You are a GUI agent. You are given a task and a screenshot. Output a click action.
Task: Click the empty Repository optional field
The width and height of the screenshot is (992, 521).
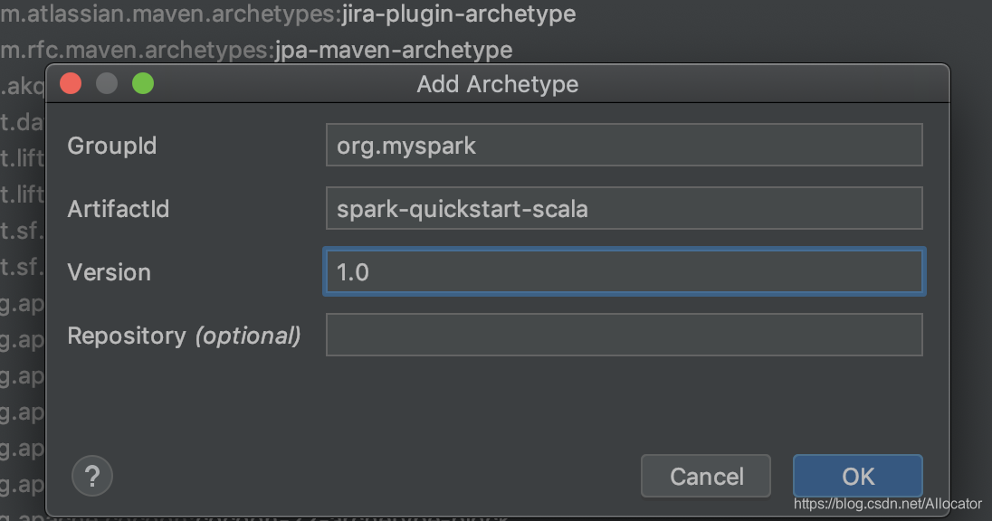pos(624,335)
